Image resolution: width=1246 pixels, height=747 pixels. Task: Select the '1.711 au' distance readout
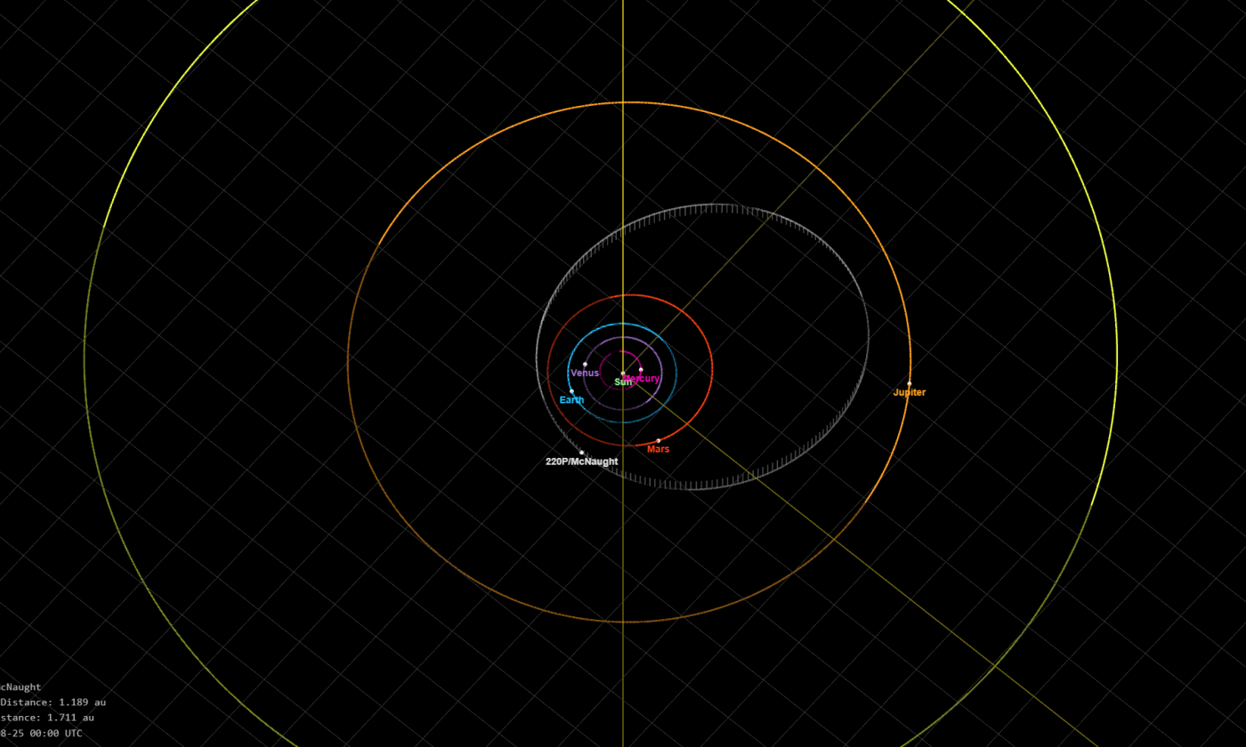coord(71,718)
